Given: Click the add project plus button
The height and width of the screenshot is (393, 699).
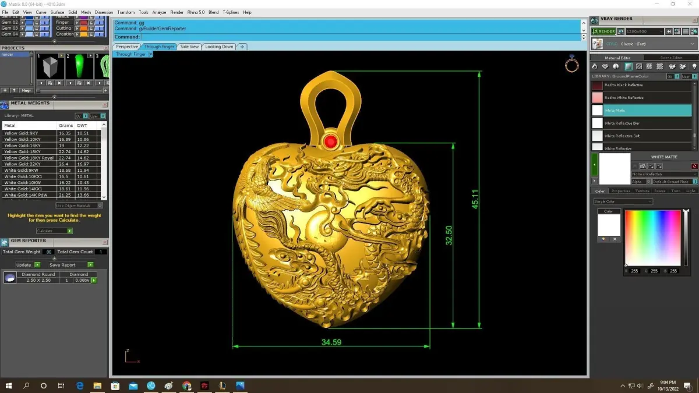Looking at the screenshot, I should [x=5, y=90].
